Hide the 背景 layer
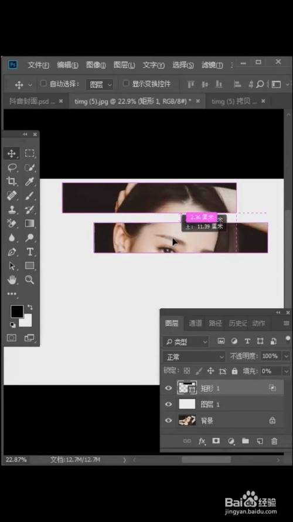 [x=169, y=420]
